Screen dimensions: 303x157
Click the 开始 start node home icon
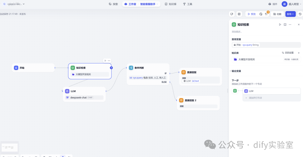click(x=16, y=68)
